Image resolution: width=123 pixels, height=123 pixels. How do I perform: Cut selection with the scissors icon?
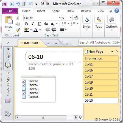[18, 18]
